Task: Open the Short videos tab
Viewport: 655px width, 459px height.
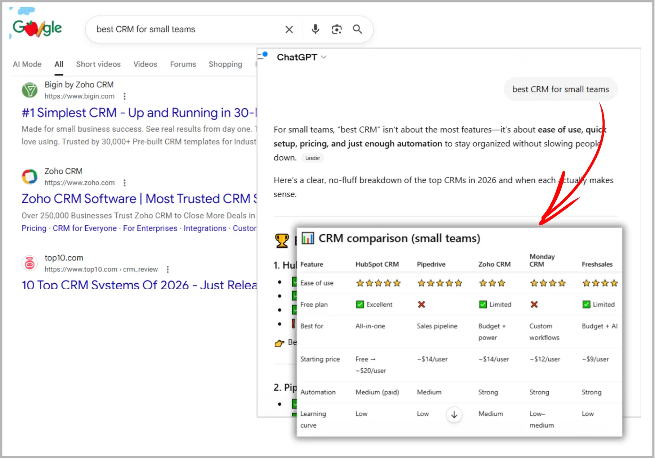Action: pyautogui.click(x=98, y=64)
